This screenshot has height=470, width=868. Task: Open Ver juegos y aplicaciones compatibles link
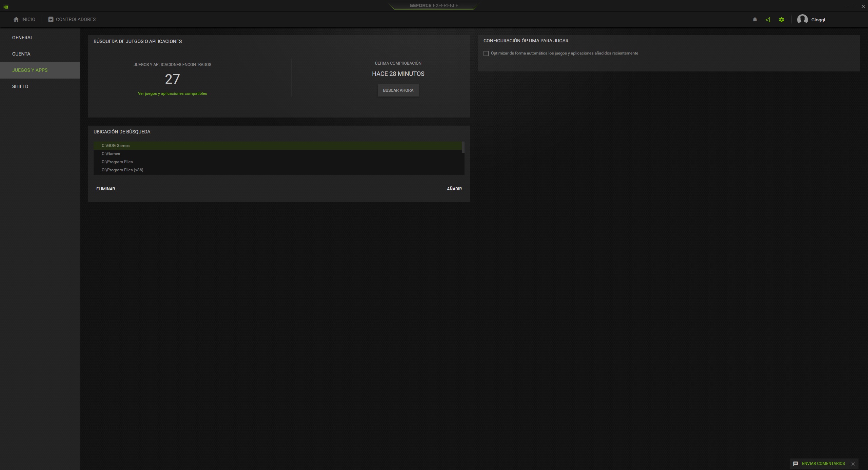coord(172,93)
